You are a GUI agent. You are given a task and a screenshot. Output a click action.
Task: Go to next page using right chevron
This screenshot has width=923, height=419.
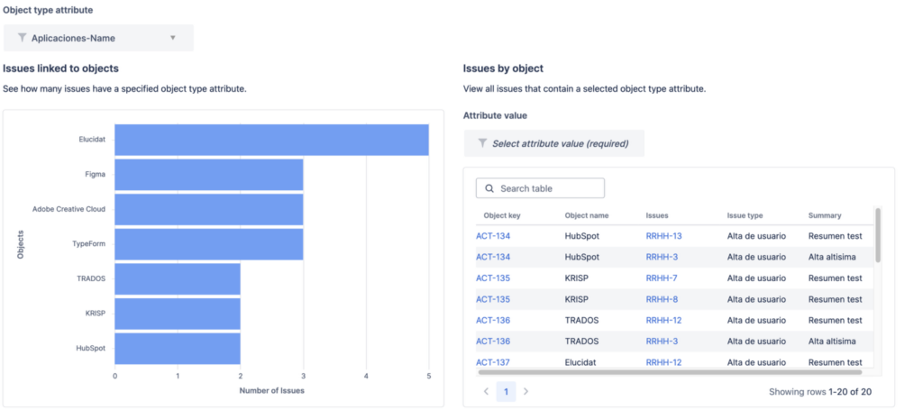tap(526, 392)
